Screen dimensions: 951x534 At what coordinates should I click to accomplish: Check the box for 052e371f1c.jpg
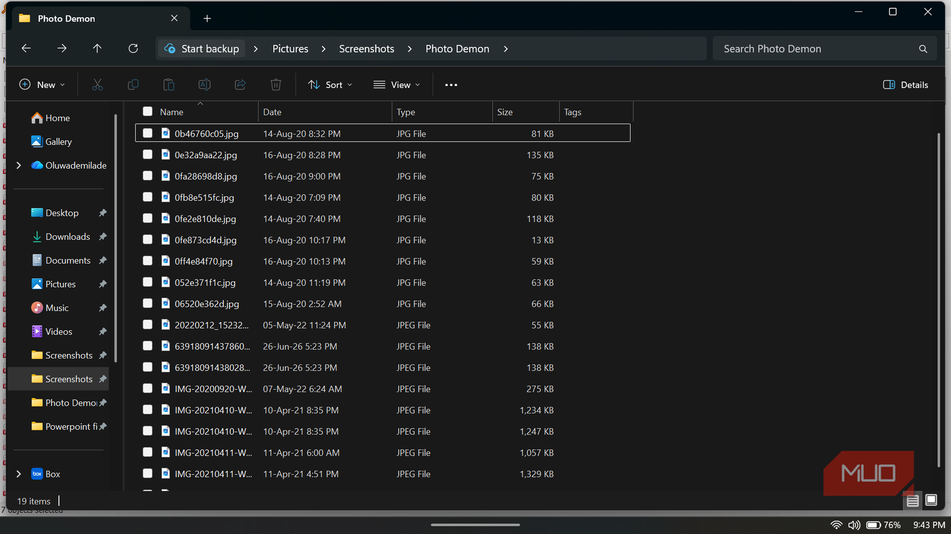[x=148, y=282]
